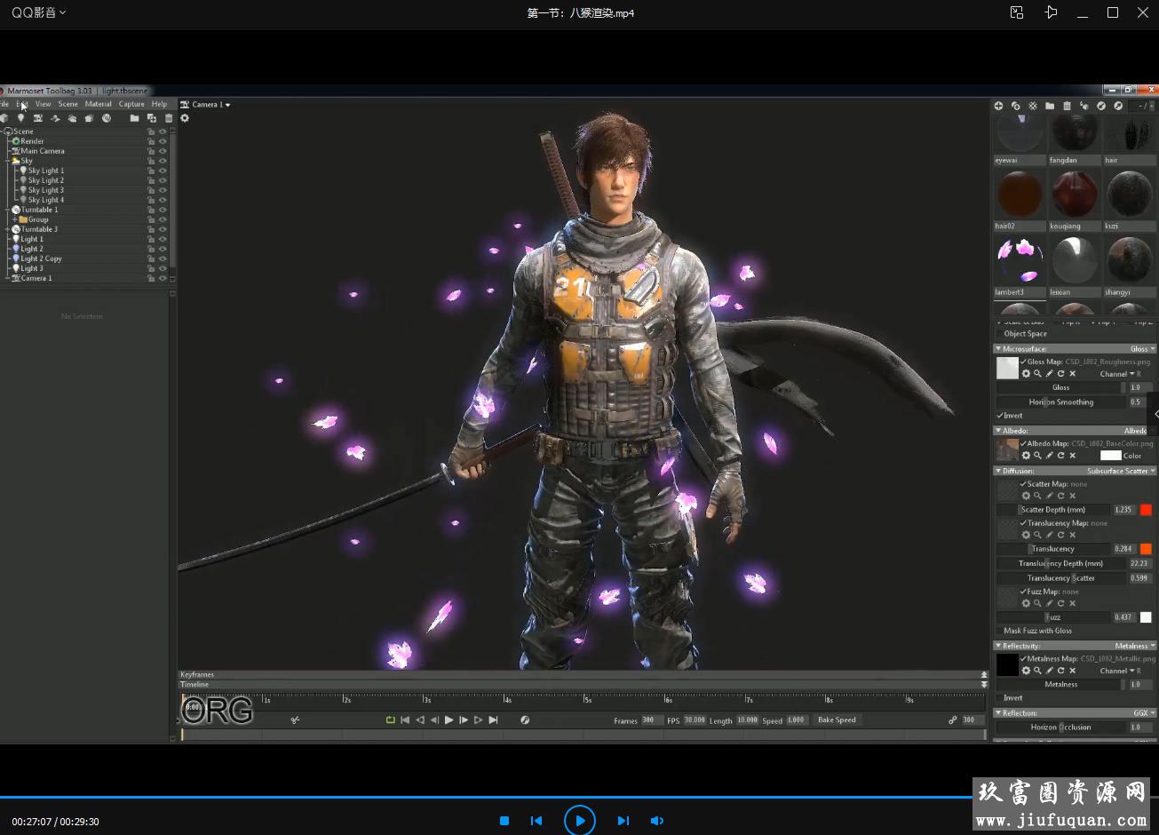The image size is (1159, 835).
Task: Create a new material with plus icon
Action: tap(998, 106)
